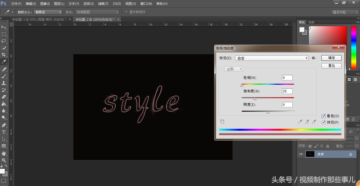
Task: Click the 确定 button
Action: (x=331, y=58)
